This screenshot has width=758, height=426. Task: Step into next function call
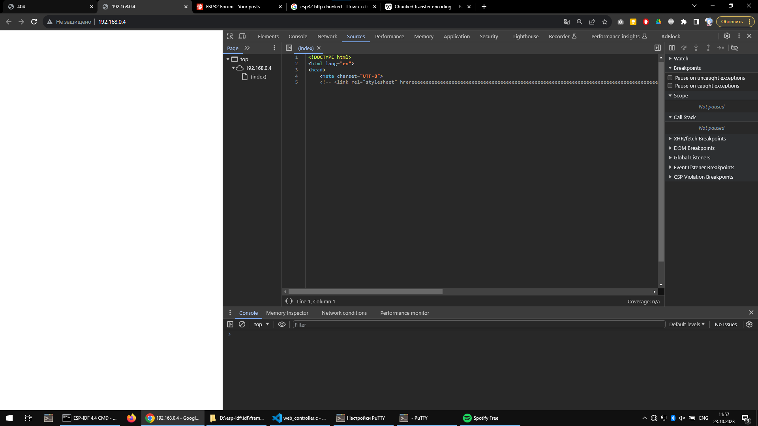(696, 48)
